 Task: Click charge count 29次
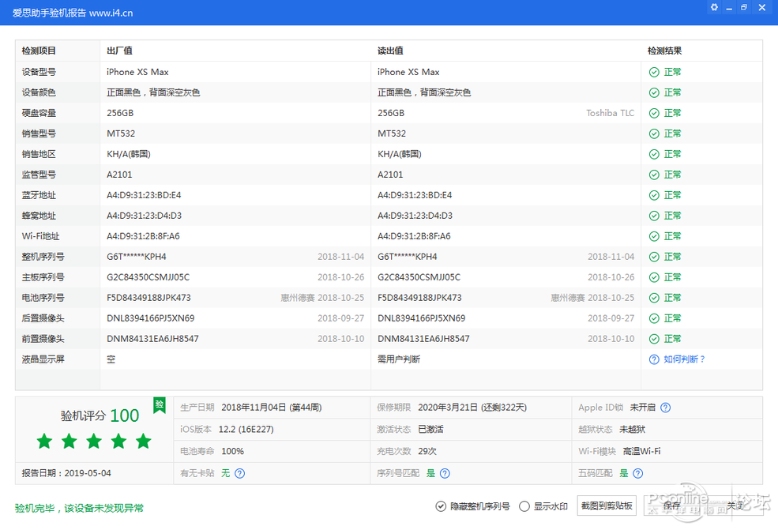(427, 451)
